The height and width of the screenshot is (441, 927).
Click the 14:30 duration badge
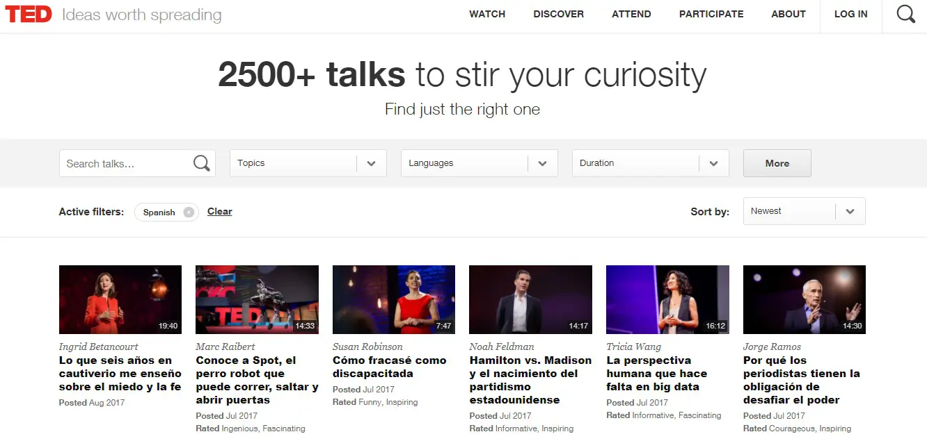(852, 326)
